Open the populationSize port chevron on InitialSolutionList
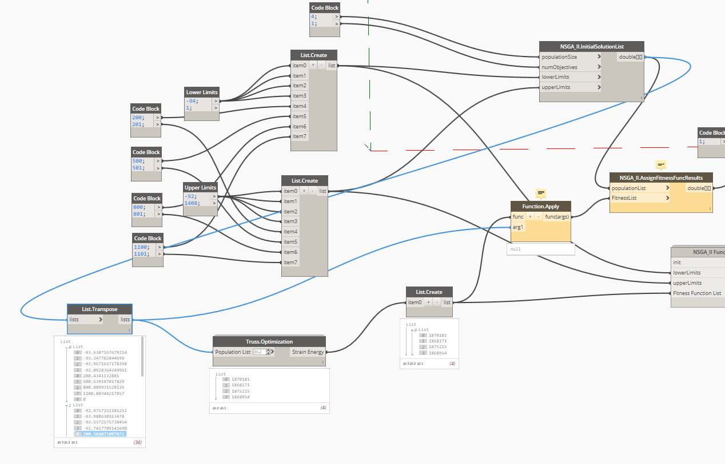The image size is (725, 464). [599, 57]
